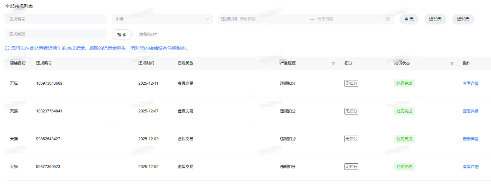Open 查看详情 for violation 103237764041
The width and height of the screenshot is (491, 186).
click(470, 111)
